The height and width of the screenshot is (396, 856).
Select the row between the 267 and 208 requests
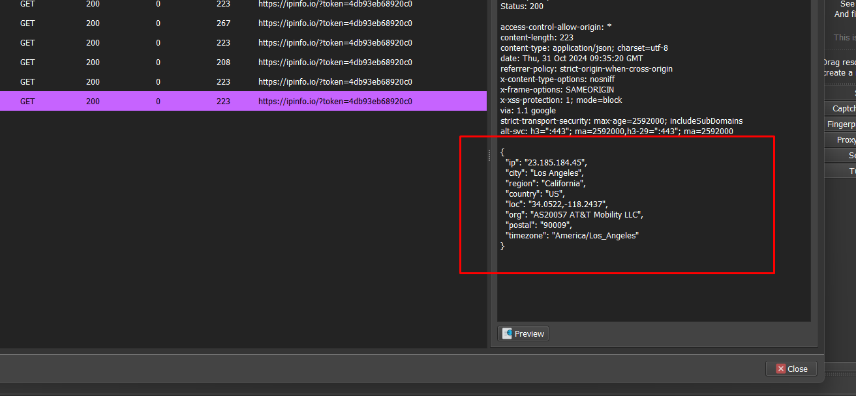coord(243,43)
